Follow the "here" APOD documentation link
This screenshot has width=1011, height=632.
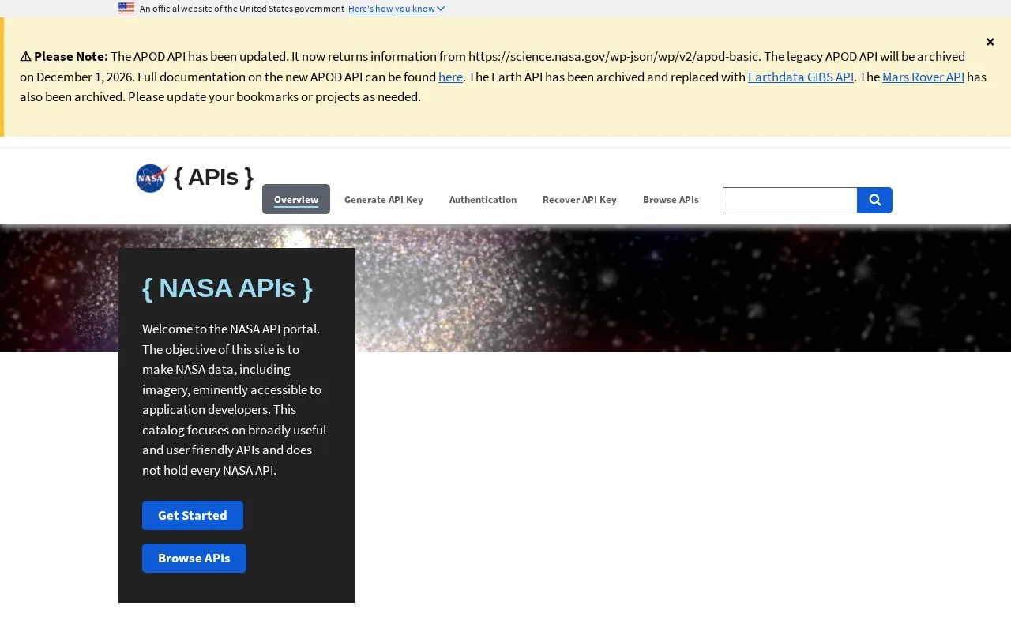coord(450,77)
